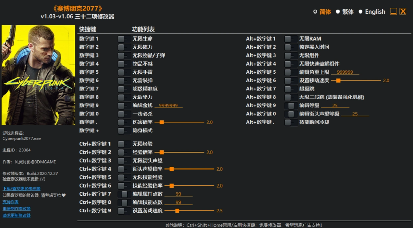Toggle 编辑街头声望等级 switch

pyautogui.click(x=291, y=114)
